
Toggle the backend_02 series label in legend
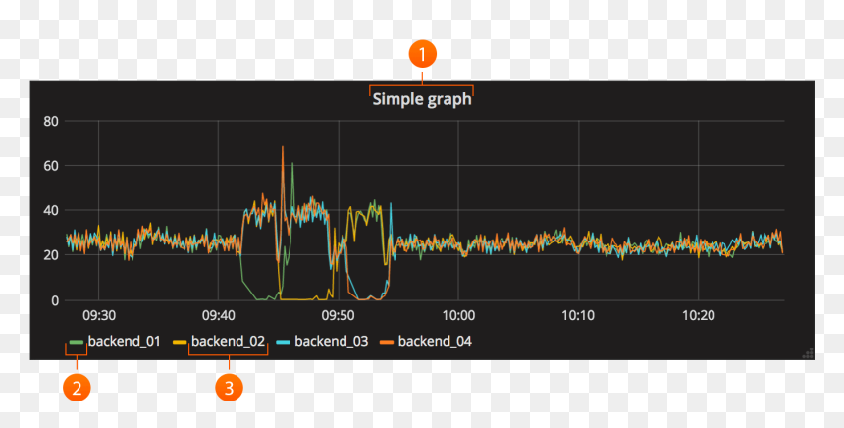coord(229,342)
